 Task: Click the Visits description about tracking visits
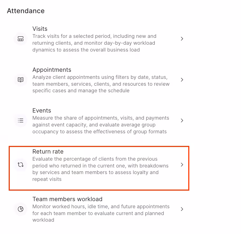[94, 43]
